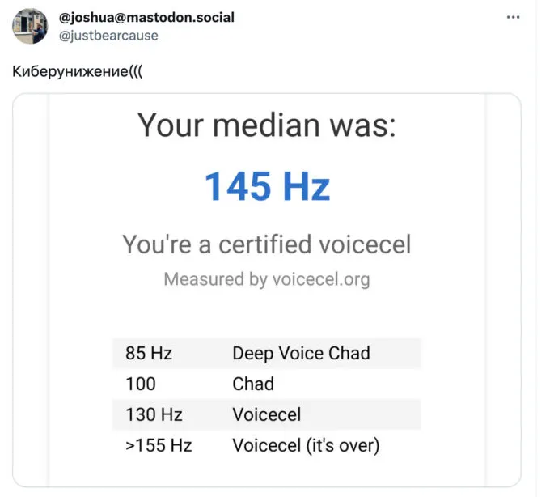Viewport: 550px width, 497px height.
Task: Click the '100' frequency cell
Action: point(141,384)
